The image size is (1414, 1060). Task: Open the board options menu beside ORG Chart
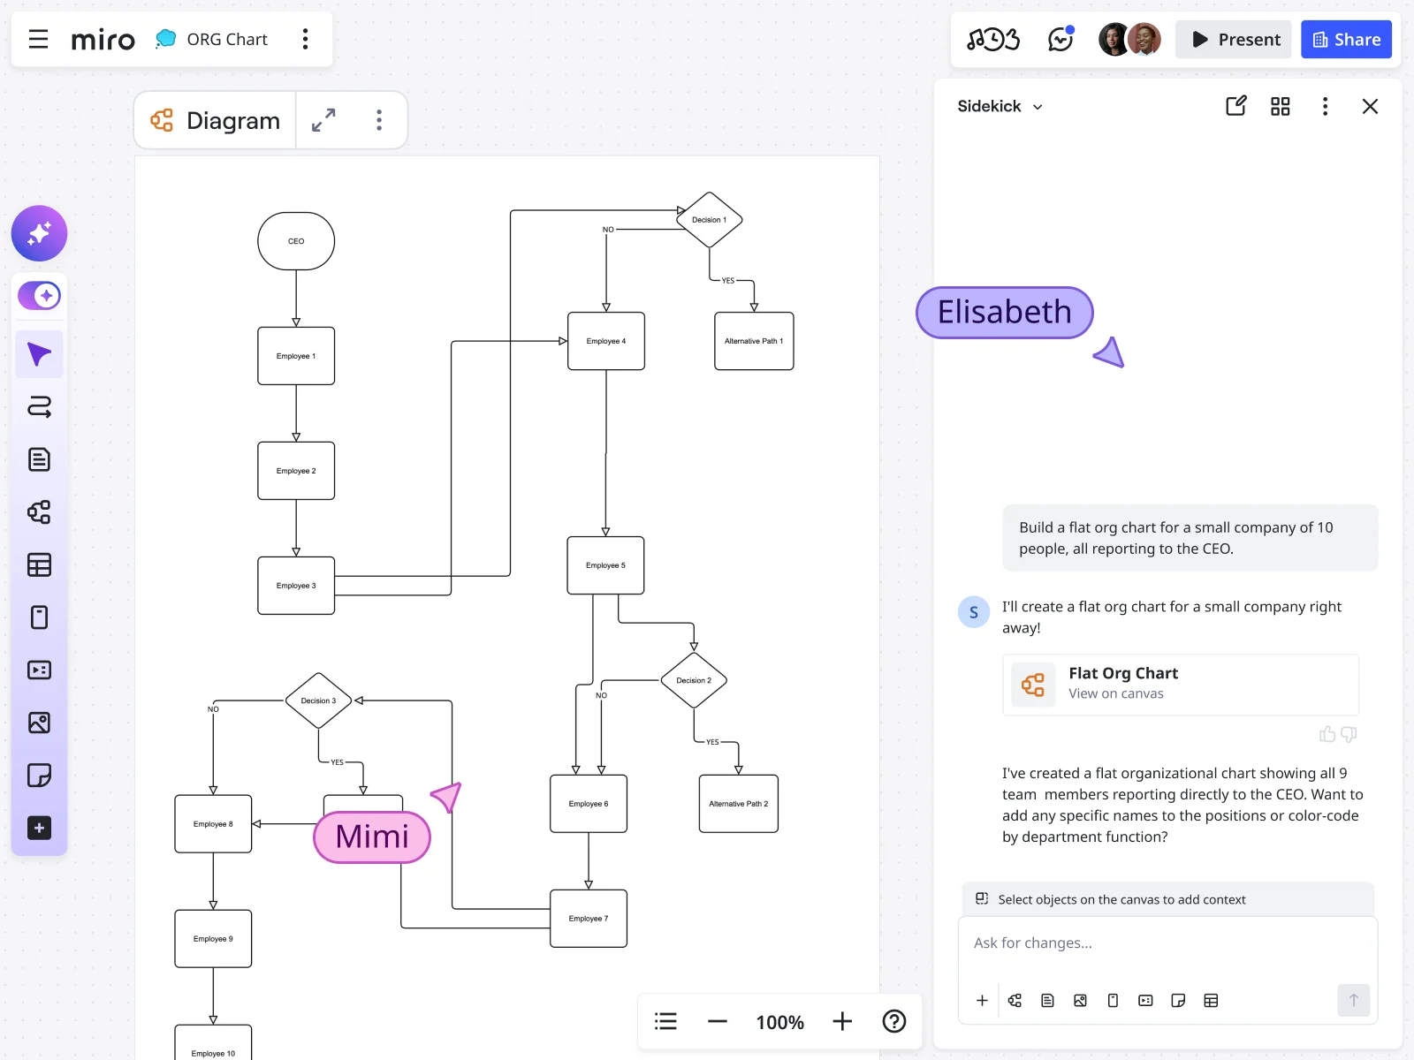coord(305,39)
